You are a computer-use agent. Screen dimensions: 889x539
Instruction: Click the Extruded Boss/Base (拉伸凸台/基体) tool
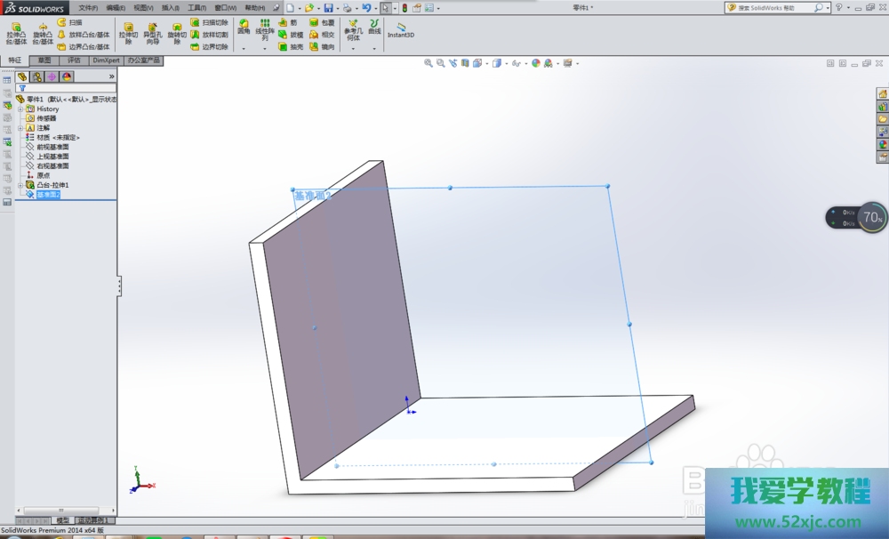click(16, 34)
